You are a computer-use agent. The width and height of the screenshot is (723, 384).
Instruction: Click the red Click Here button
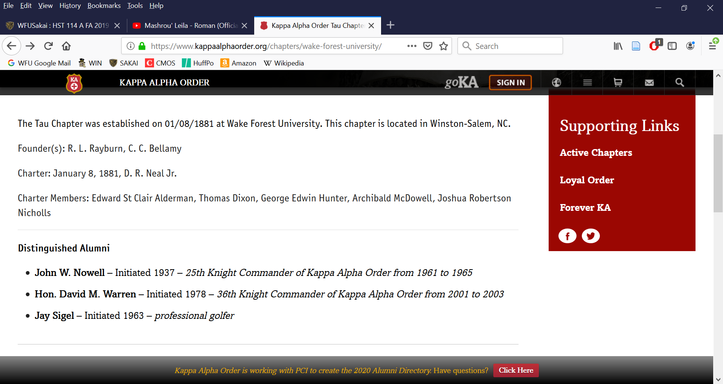click(516, 370)
